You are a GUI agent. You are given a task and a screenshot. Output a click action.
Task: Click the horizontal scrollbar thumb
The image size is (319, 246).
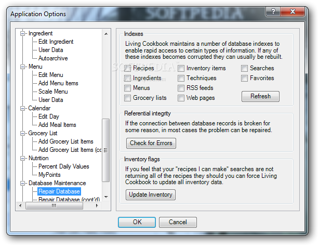(x=54, y=205)
